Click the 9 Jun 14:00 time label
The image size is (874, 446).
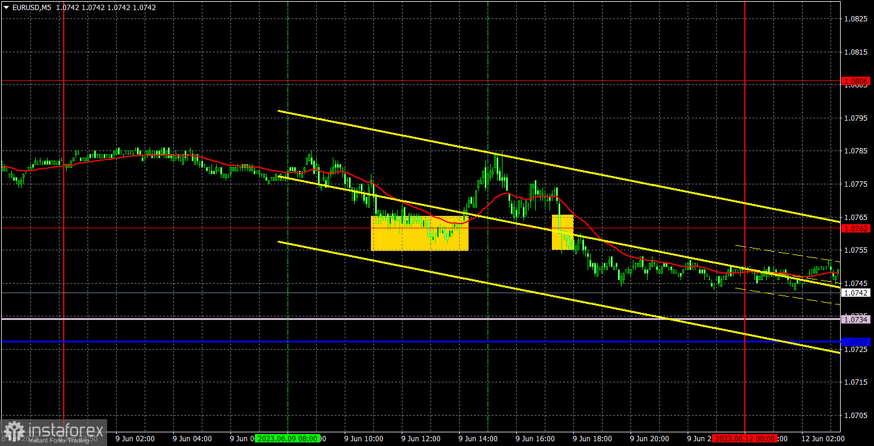(x=478, y=439)
